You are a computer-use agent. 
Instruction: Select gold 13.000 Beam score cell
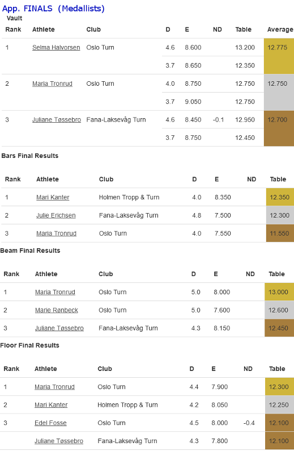coord(279,292)
